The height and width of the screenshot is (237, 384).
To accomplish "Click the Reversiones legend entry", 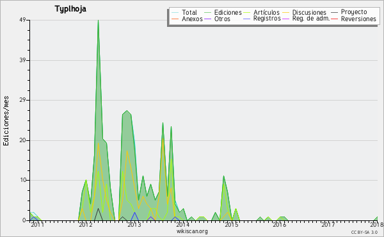I will [x=354, y=19].
